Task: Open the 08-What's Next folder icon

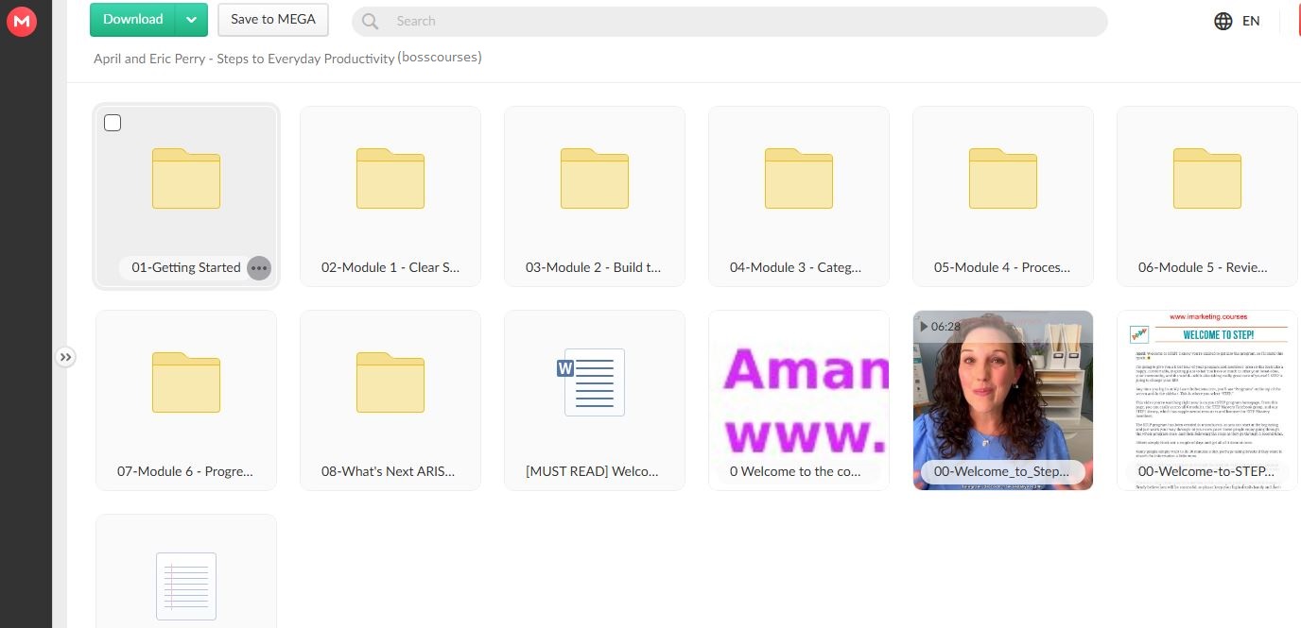Action: click(x=390, y=382)
